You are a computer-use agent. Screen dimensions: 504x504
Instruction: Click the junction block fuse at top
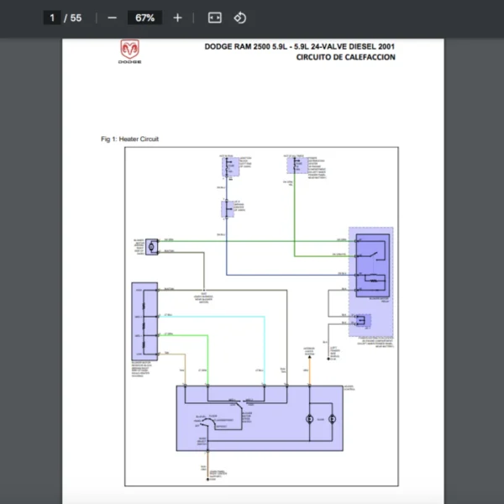[x=228, y=165]
